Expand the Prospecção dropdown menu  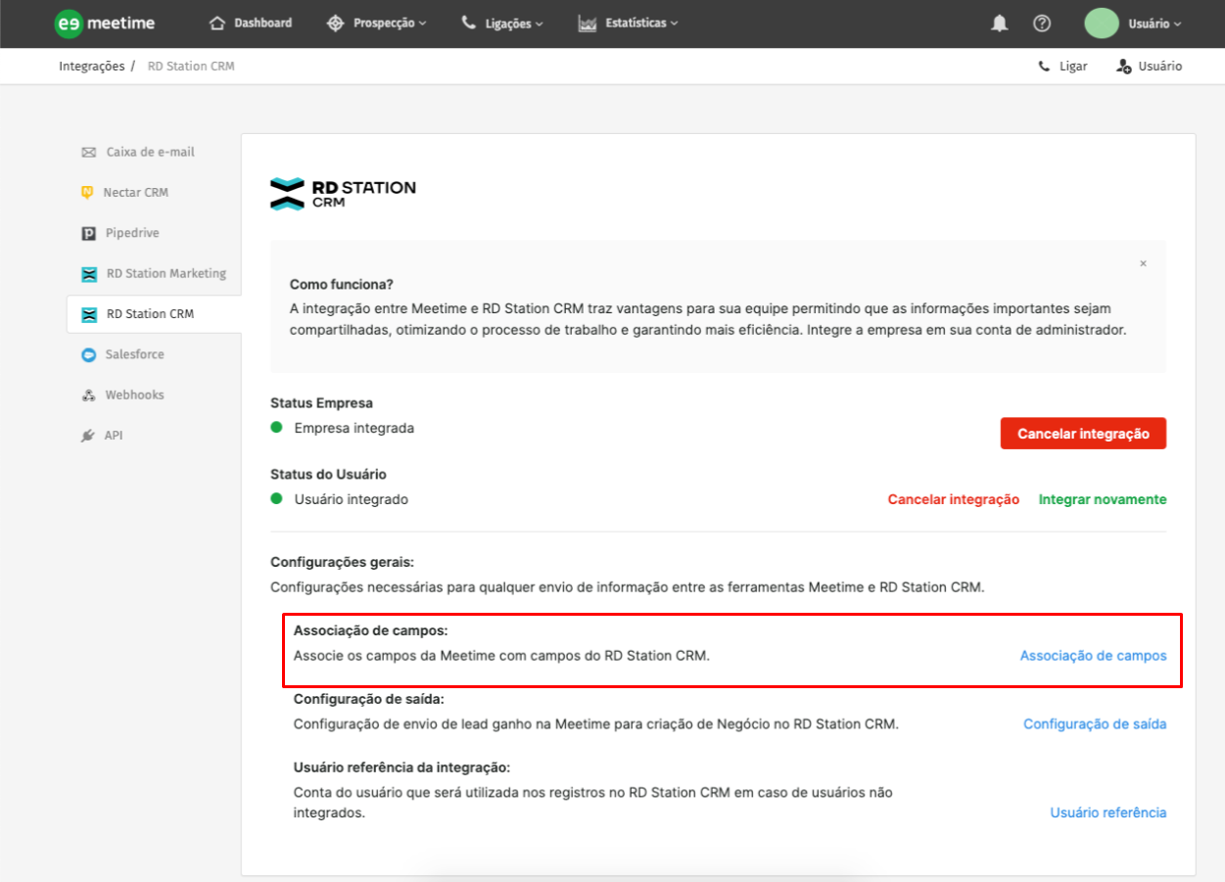422,23
